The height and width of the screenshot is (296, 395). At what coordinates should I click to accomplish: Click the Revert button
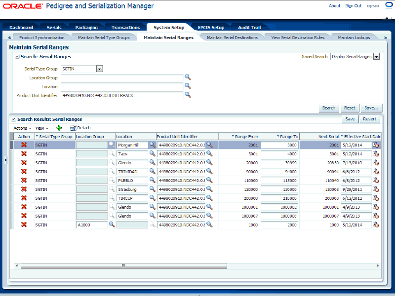pos(369,119)
